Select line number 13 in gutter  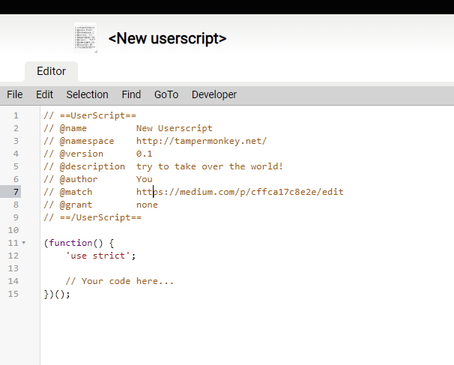coord(13,268)
